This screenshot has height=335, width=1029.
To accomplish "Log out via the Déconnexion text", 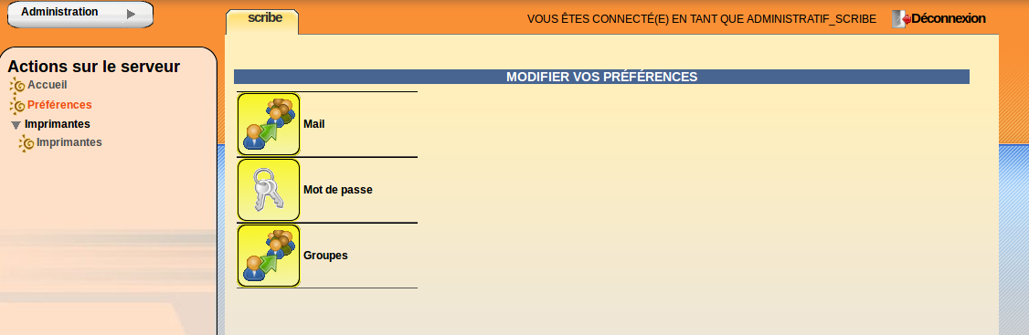I will point(949,19).
